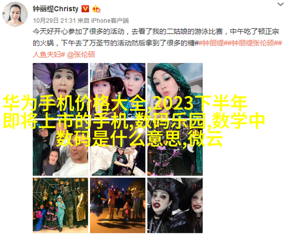Click the 10月29日 21:31 post timestamp
Image resolution: width=289 pixels, height=237 pixels.
click(54, 21)
